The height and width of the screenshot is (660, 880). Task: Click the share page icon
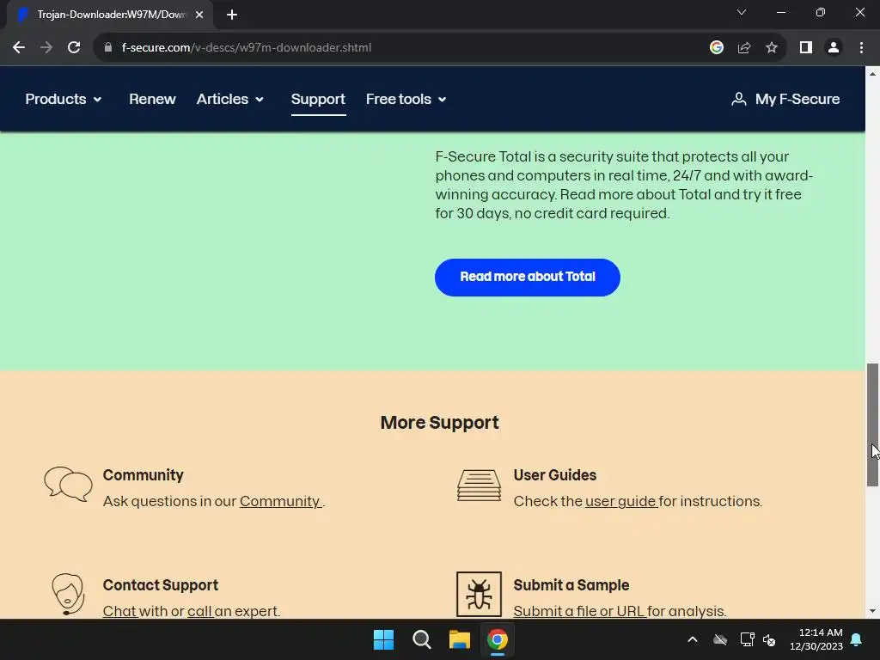(x=744, y=48)
